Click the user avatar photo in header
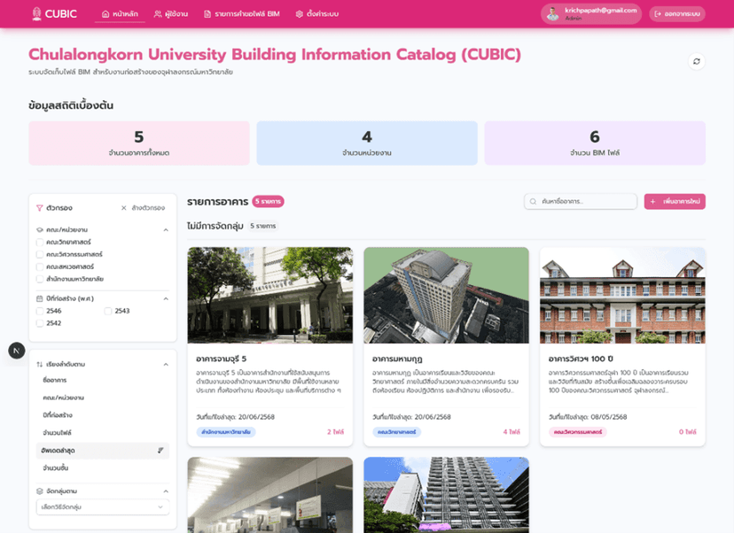Screen dimensions: 734x533 [553, 14]
